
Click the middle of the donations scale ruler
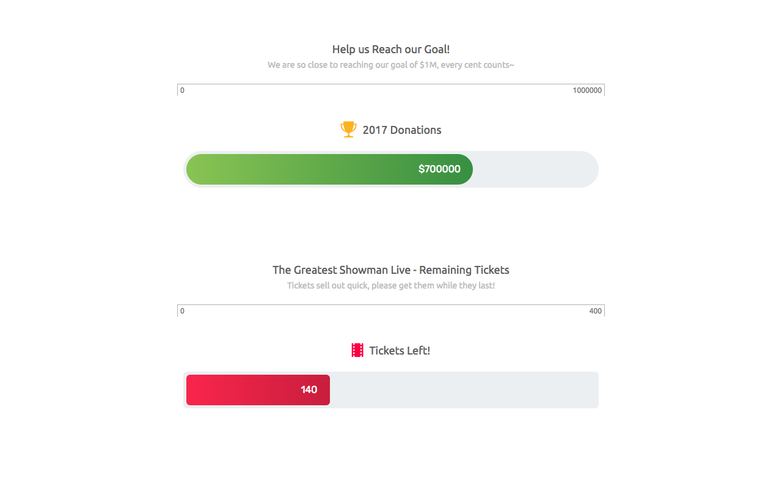pyautogui.click(x=391, y=90)
